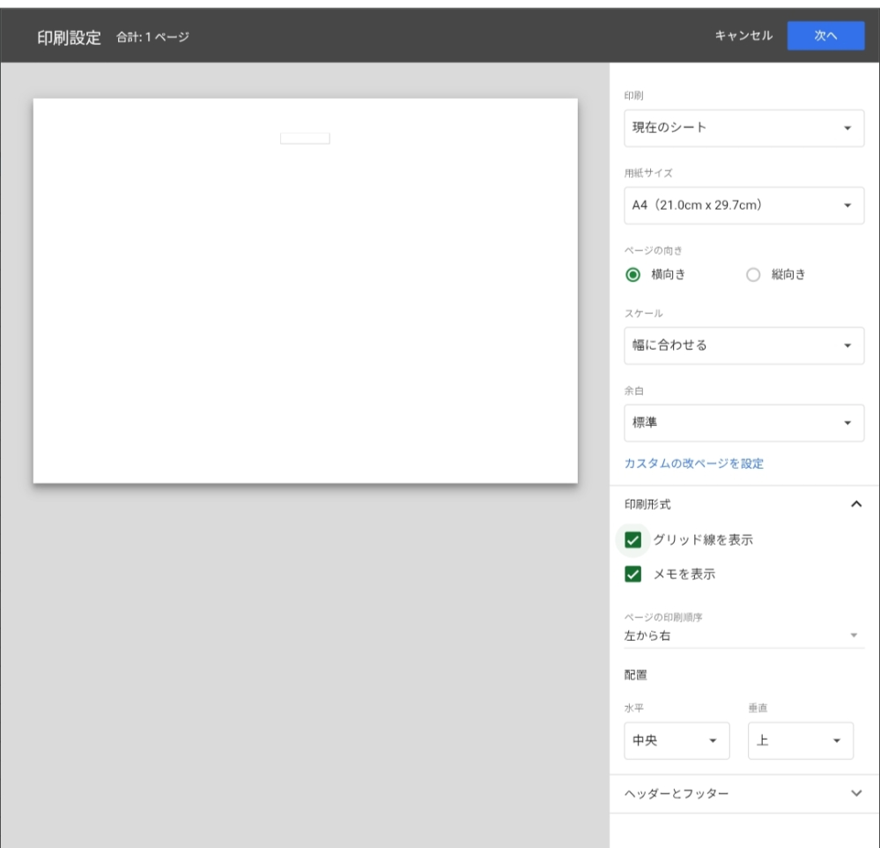880x848 pixels.
Task: Select the 横向き landscape radio button
Action: click(x=632, y=274)
